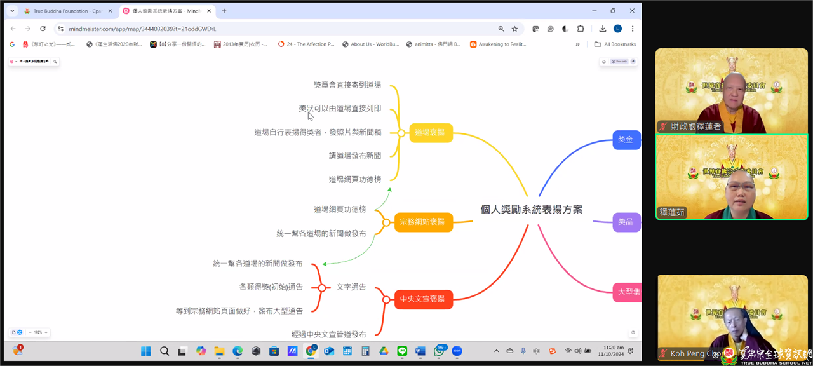Open the LINE app in taskbar

402,351
